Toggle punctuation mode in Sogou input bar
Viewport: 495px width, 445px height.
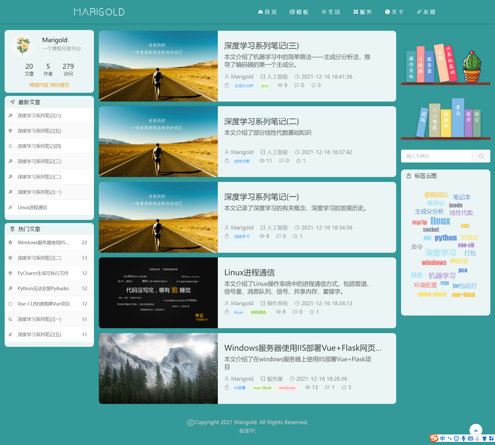(x=449, y=439)
